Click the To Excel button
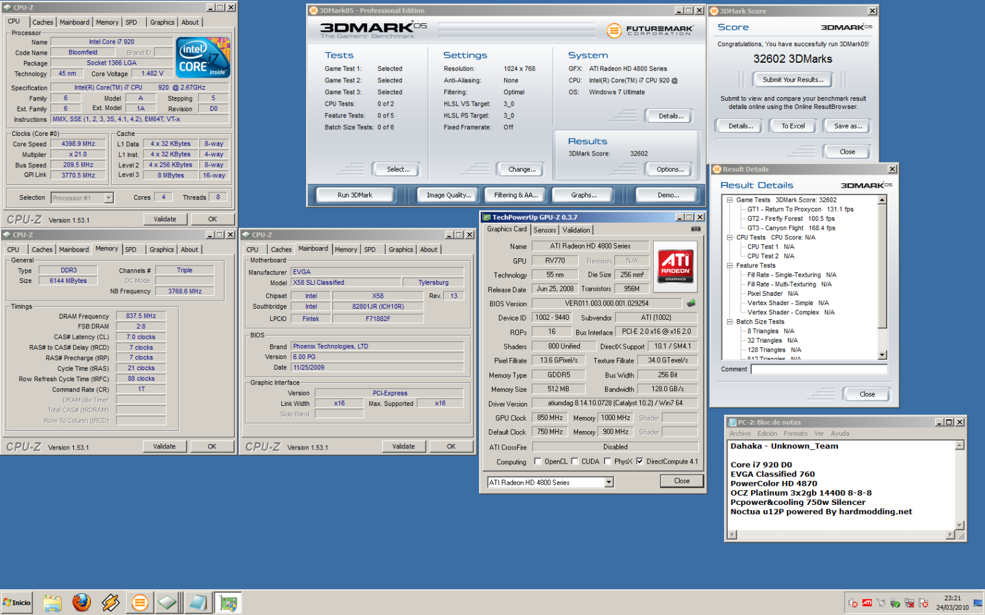Image resolution: width=985 pixels, height=615 pixels. pos(793,126)
